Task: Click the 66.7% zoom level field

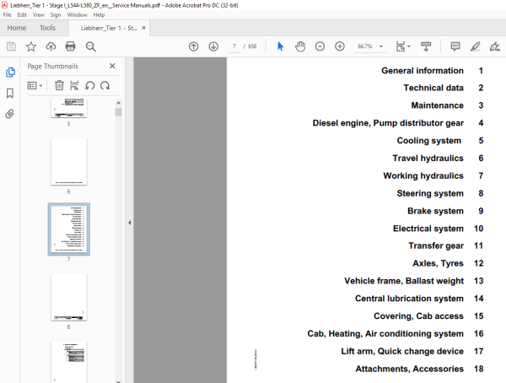Action: tap(365, 46)
